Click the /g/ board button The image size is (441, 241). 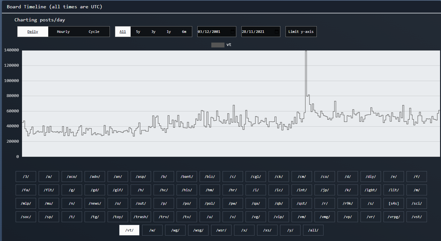pyautogui.click(x=72, y=190)
